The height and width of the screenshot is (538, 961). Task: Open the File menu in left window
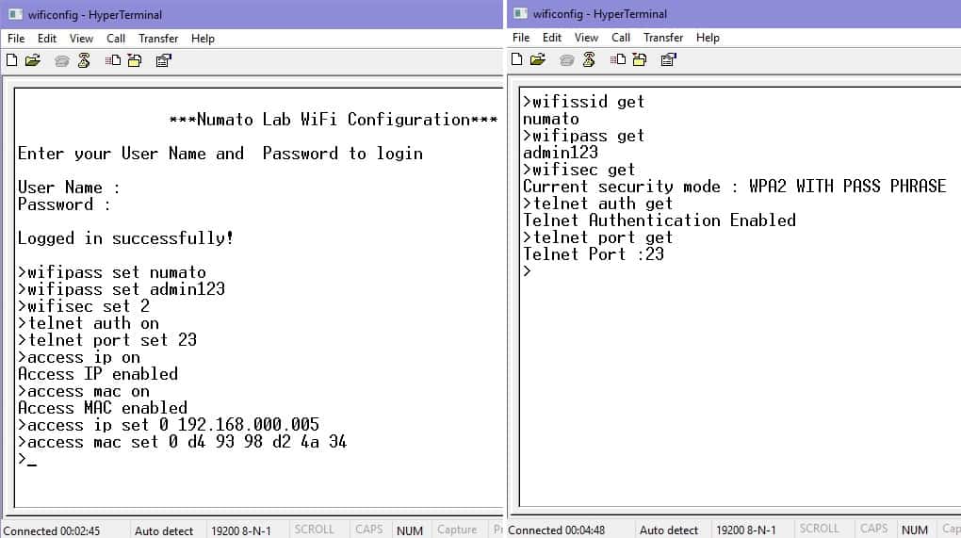point(16,39)
